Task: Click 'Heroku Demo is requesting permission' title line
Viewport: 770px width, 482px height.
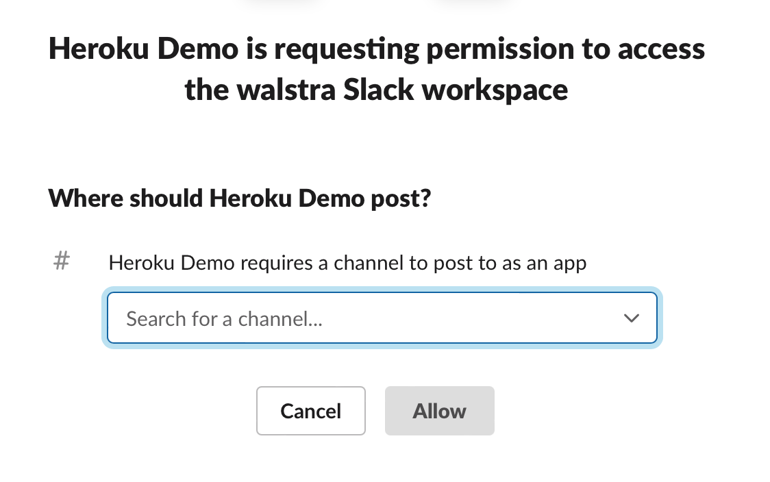Action: click(x=376, y=49)
